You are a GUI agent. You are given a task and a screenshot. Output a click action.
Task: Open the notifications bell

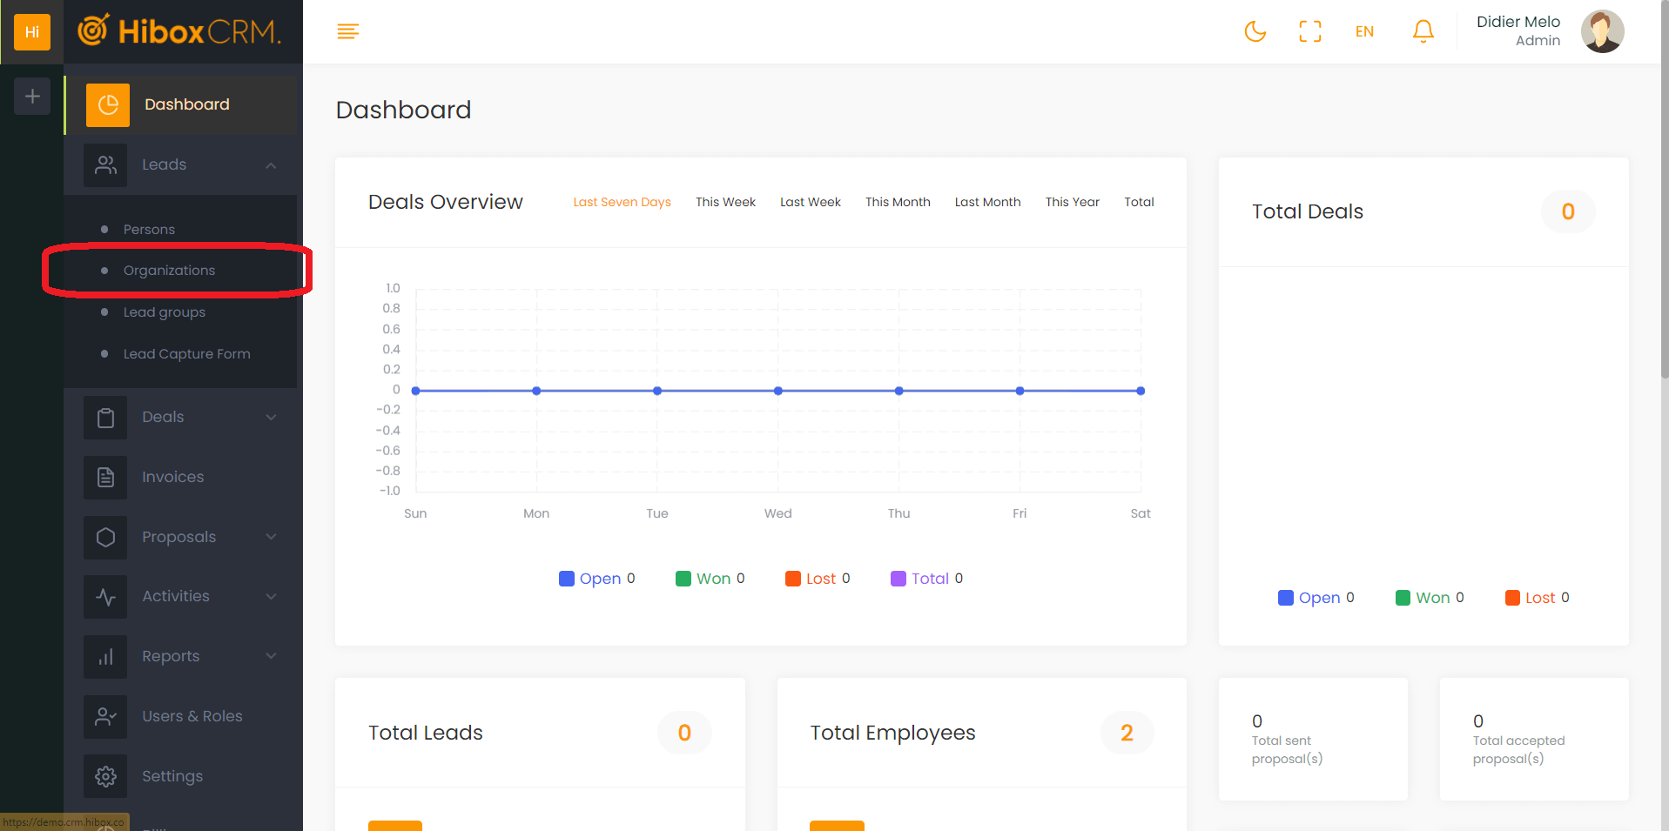coord(1423,32)
